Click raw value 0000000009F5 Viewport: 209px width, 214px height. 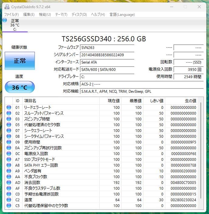tap(183, 142)
